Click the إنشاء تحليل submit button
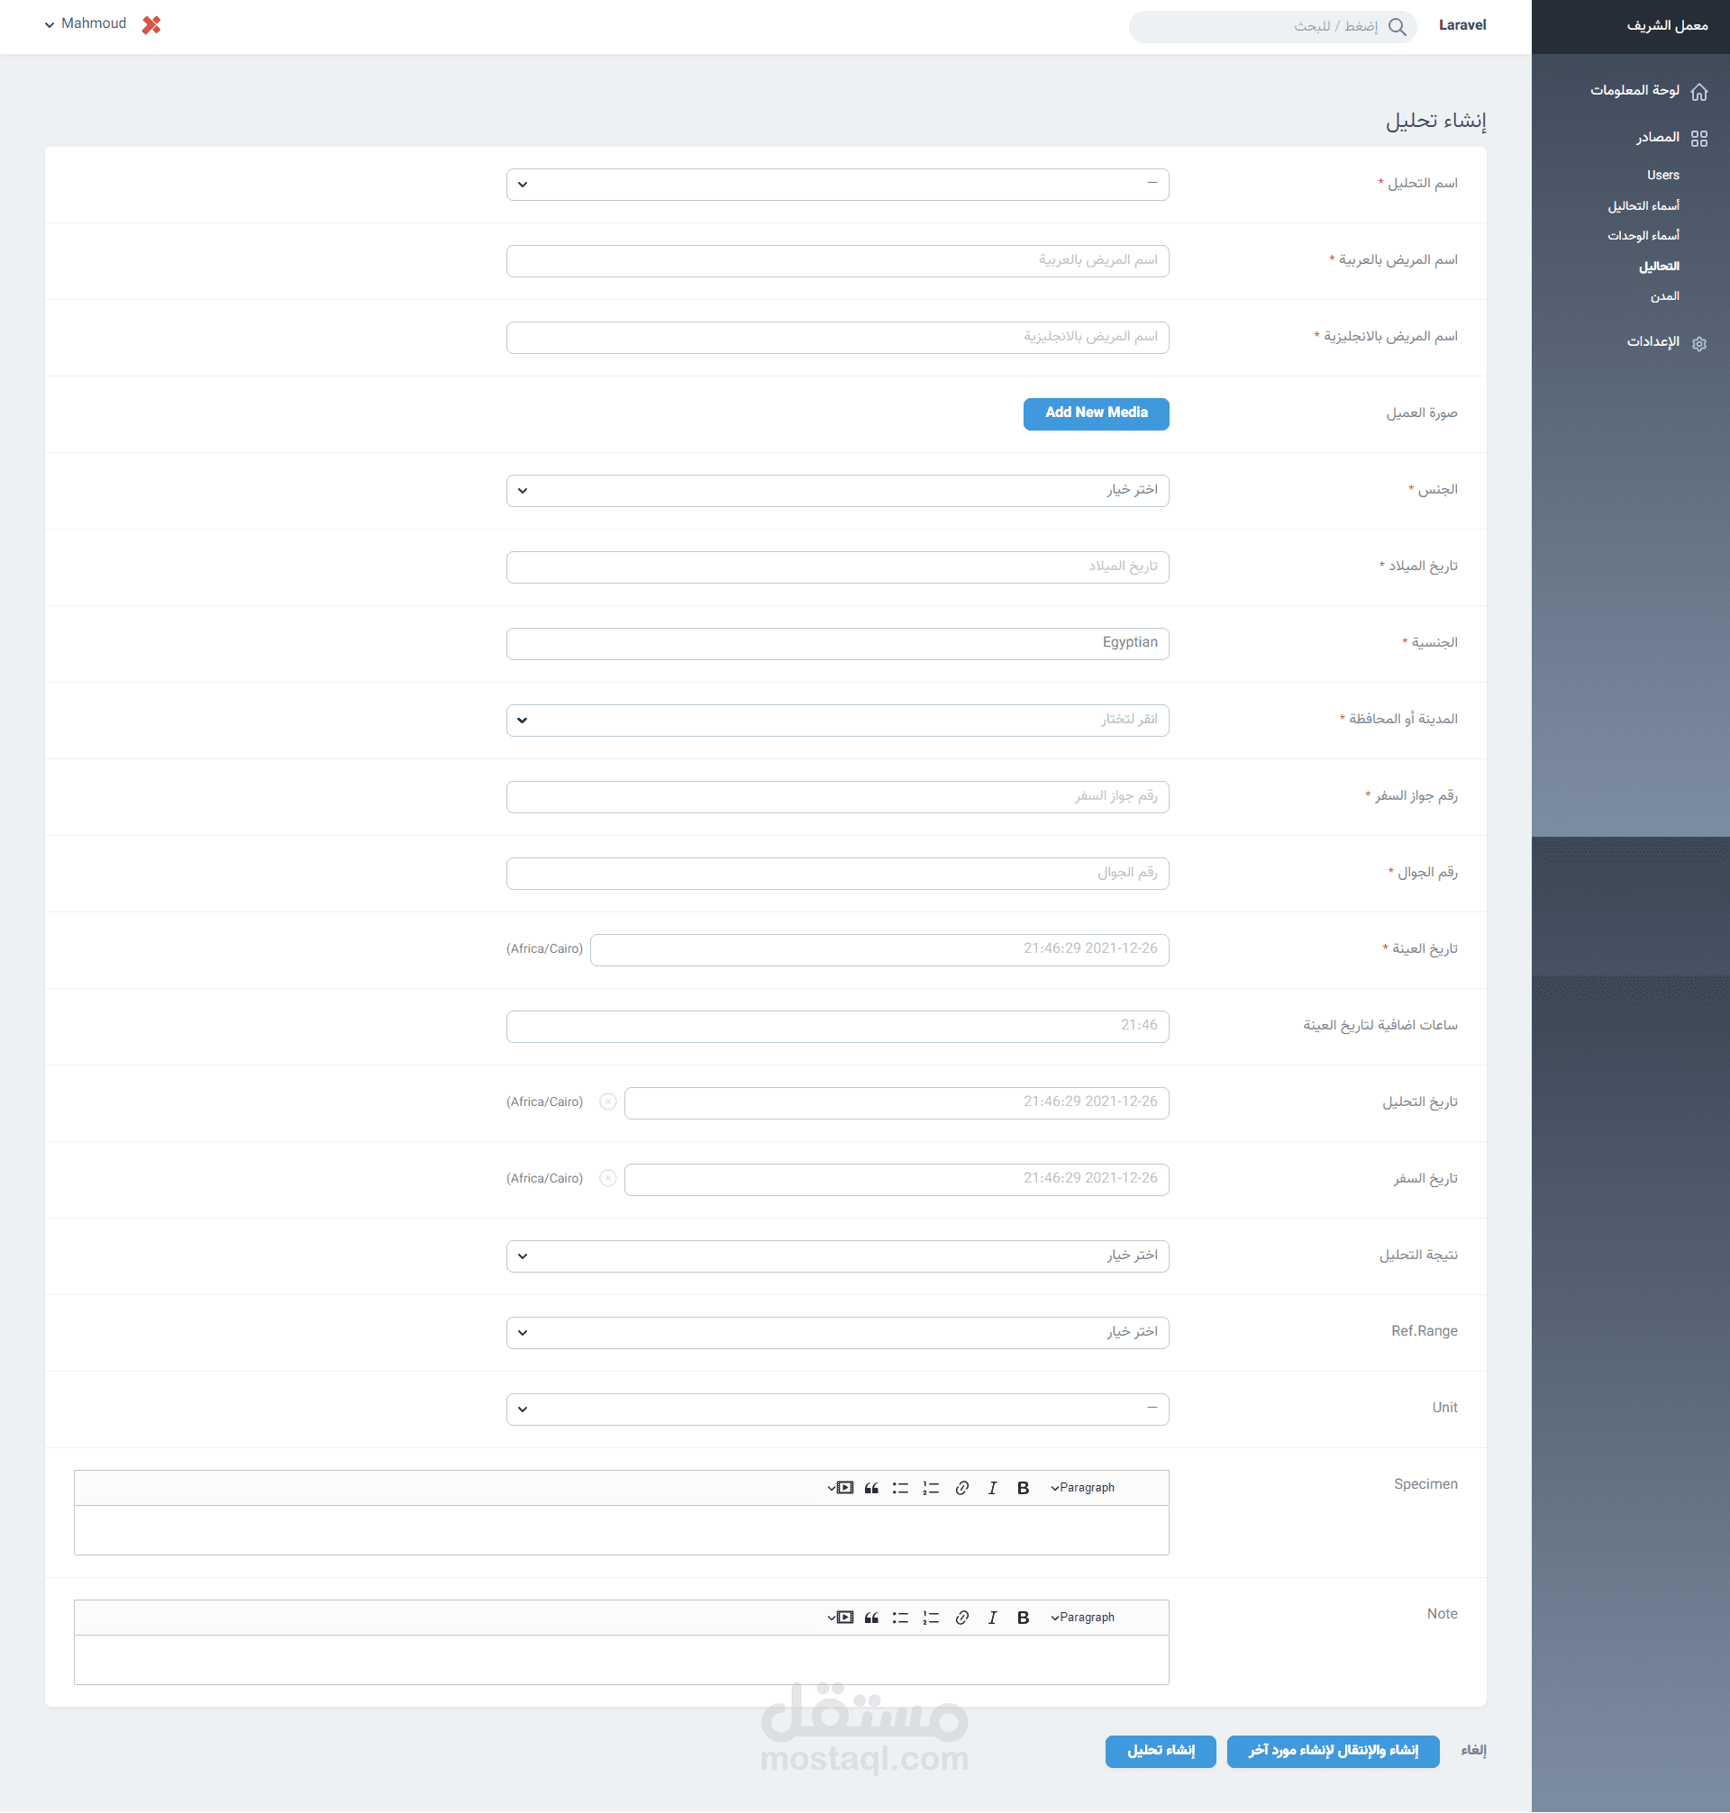 pos(1161,1750)
